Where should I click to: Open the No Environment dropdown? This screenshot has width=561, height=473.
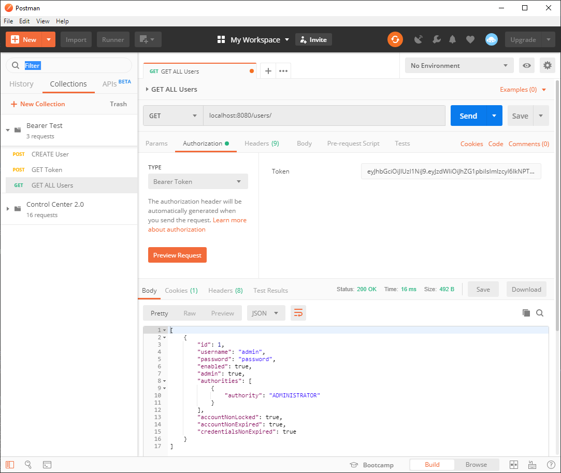pos(459,66)
